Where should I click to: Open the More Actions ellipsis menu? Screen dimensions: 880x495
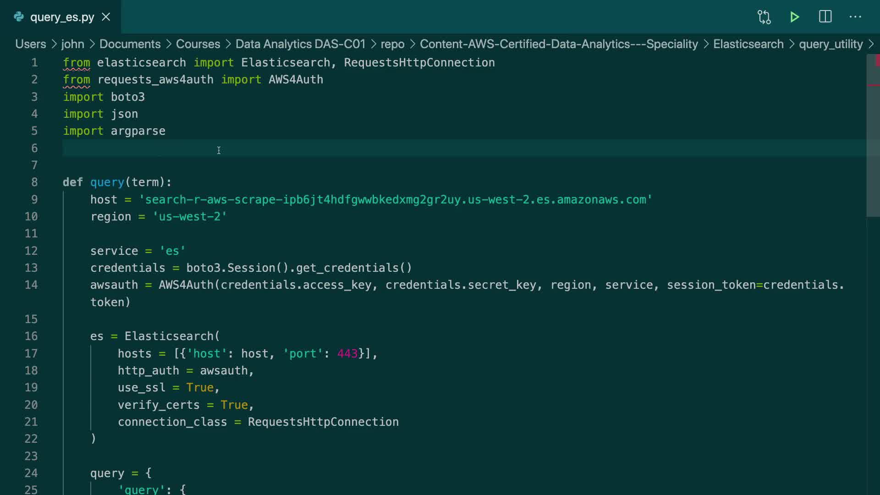[x=855, y=17]
